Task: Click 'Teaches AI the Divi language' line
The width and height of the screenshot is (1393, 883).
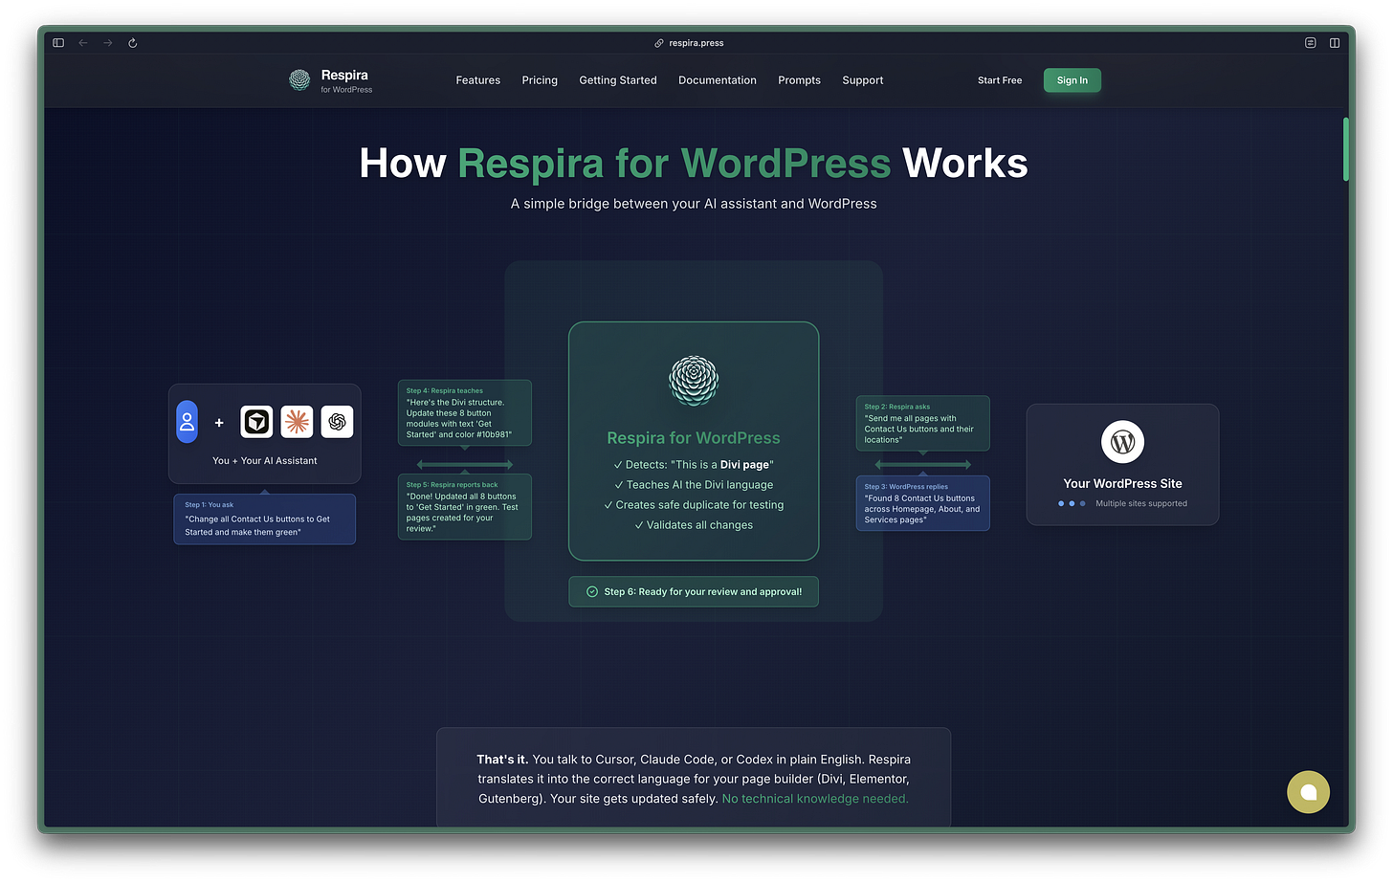Action: (x=694, y=485)
